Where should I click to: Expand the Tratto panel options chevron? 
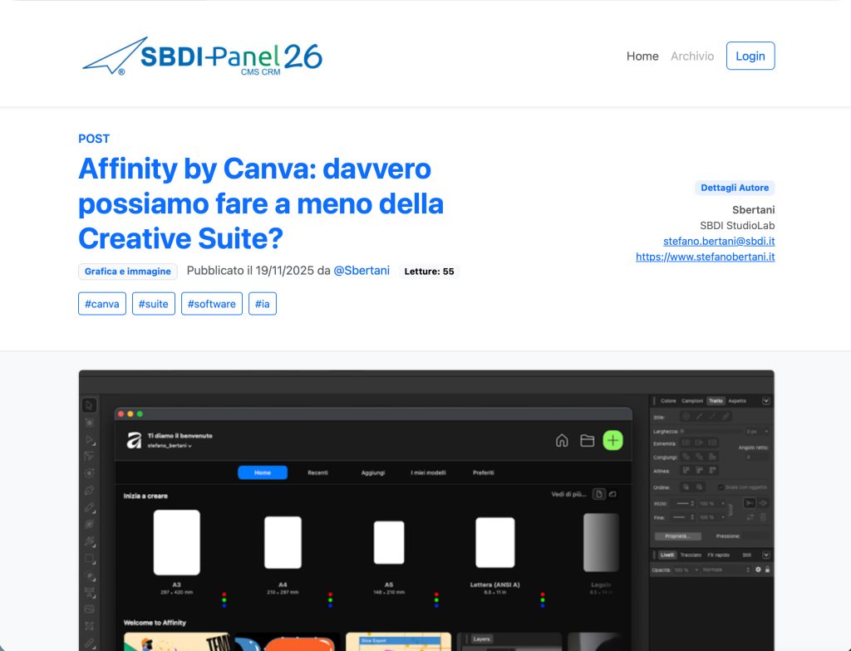766,400
